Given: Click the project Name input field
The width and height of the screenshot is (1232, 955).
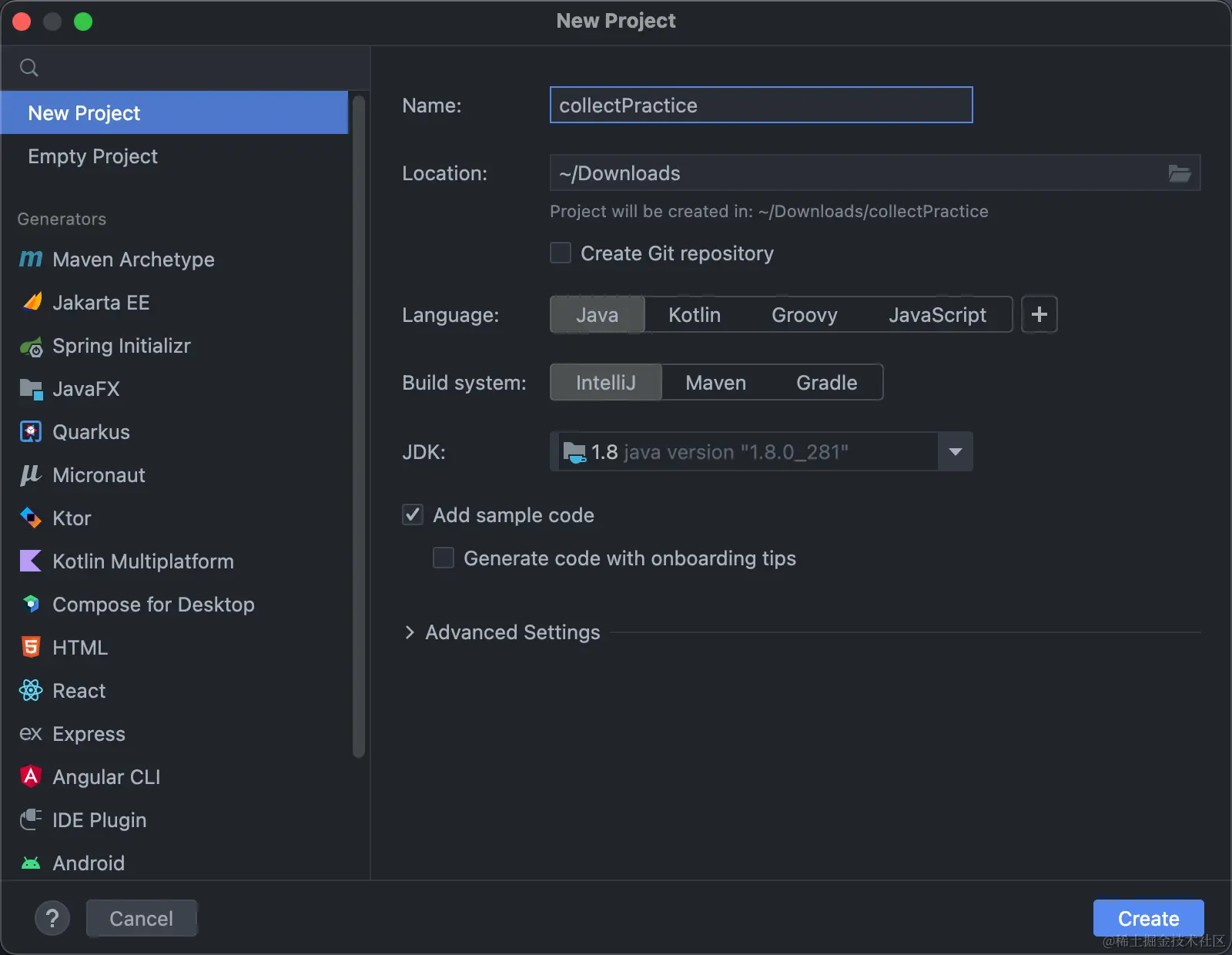Looking at the screenshot, I should [x=761, y=106].
